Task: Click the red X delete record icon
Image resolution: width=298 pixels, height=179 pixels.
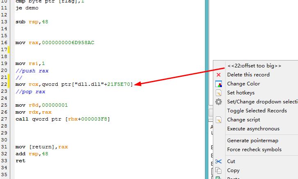Action: [219, 75]
